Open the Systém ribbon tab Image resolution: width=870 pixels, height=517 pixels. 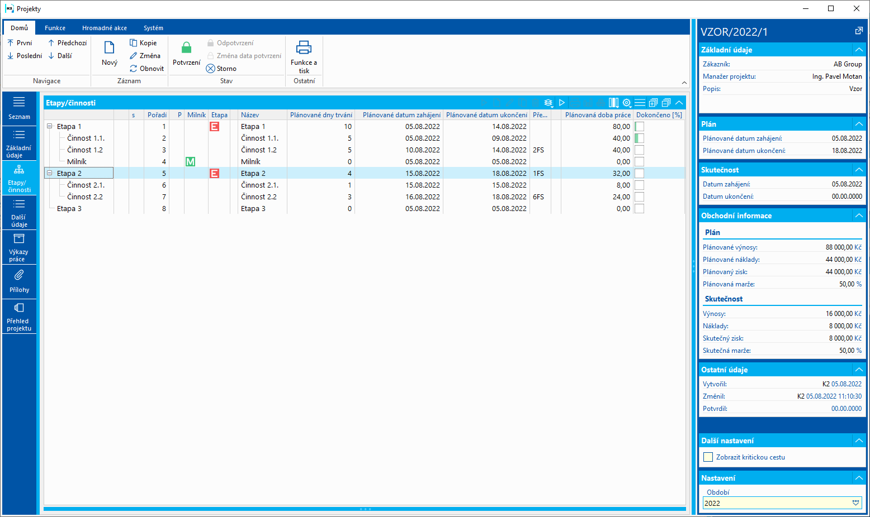153,28
